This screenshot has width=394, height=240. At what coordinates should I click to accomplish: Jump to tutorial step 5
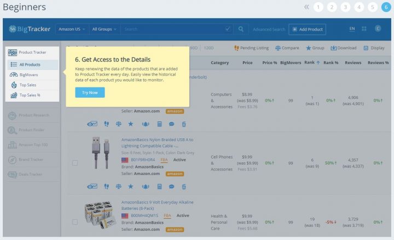(x=373, y=7)
